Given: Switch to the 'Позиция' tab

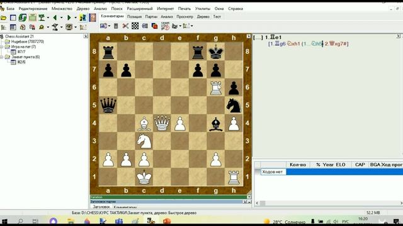Looking at the screenshot, I should pyautogui.click(x=134, y=17).
